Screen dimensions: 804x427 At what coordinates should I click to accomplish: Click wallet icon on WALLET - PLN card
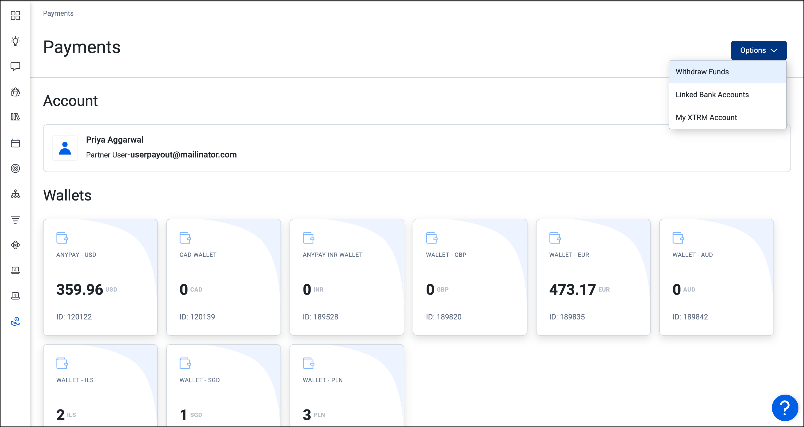pyautogui.click(x=309, y=363)
